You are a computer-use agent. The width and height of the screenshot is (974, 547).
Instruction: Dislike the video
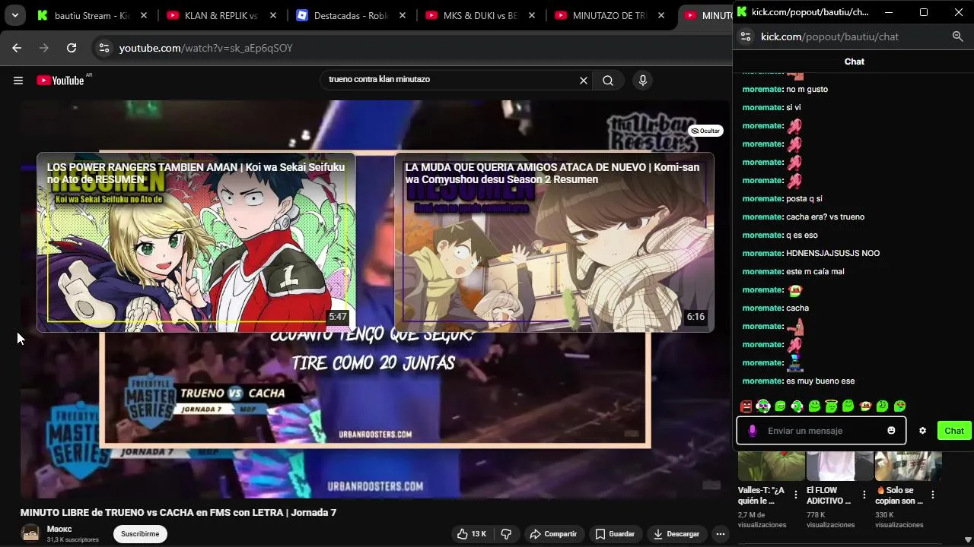click(x=506, y=534)
